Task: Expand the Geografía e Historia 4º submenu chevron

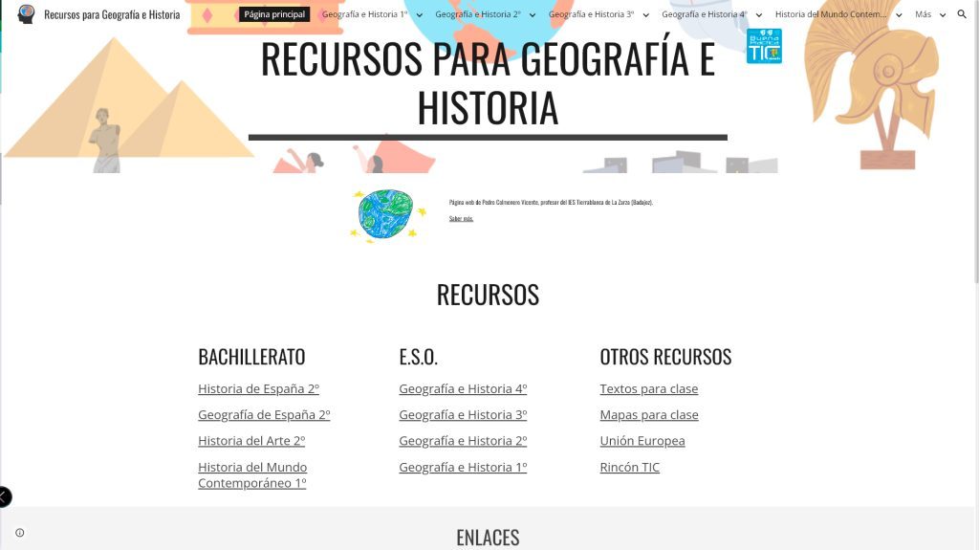Action: [x=758, y=15]
